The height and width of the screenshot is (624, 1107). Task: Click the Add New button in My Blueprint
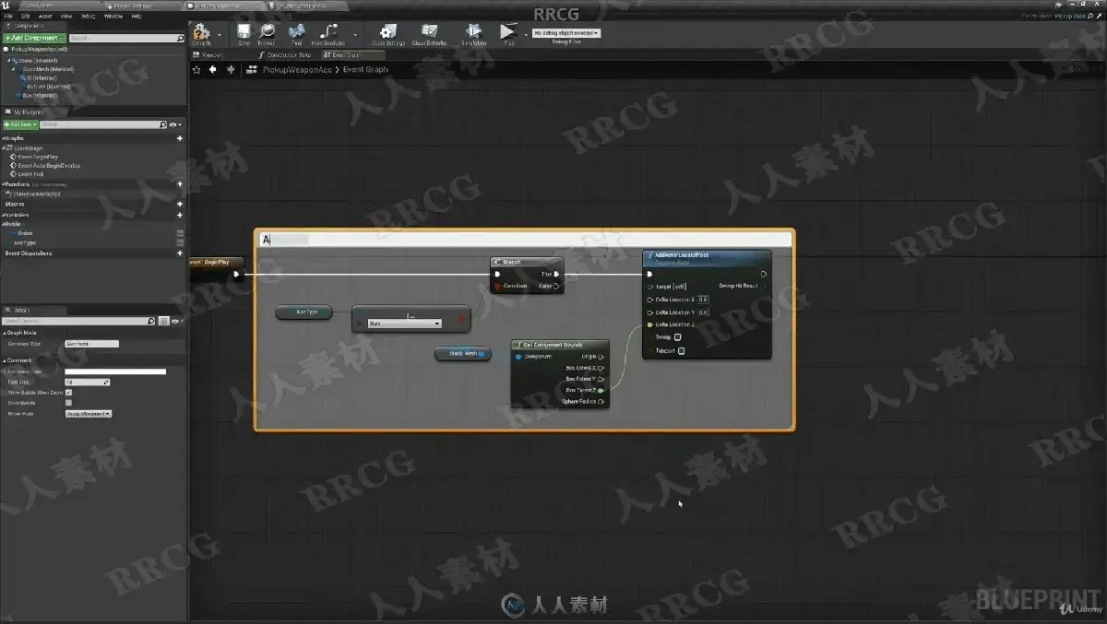(20, 124)
